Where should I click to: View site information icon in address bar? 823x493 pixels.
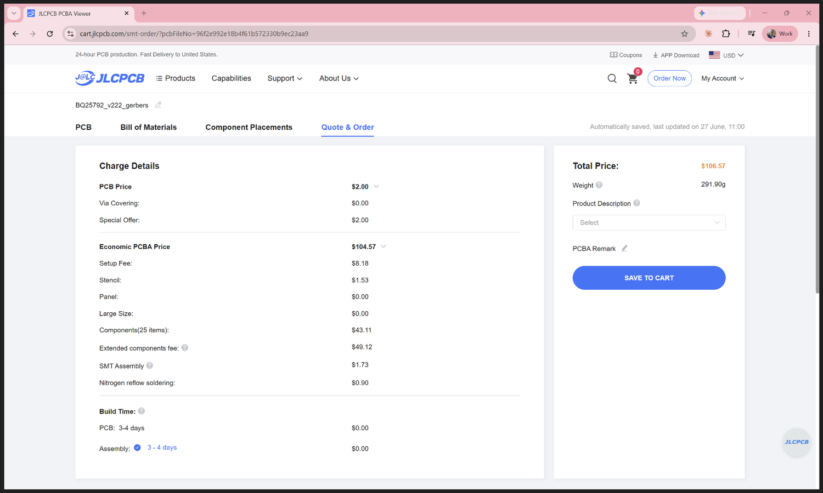point(70,33)
